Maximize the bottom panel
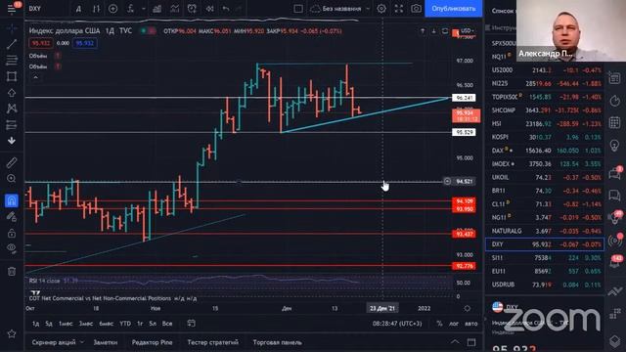626x352 pixels. click(x=471, y=342)
